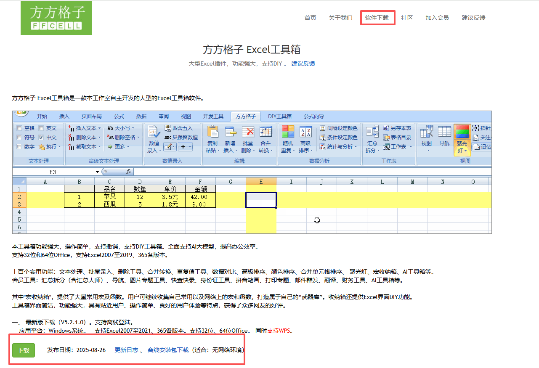Open 加入会员 in the site navigation

pyautogui.click(x=437, y=18)
